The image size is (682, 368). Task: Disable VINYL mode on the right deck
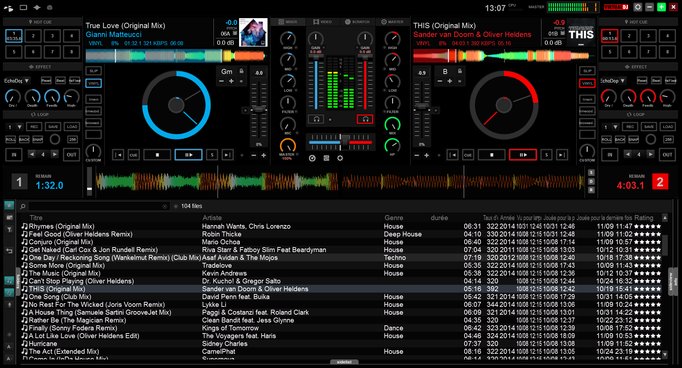587,83
